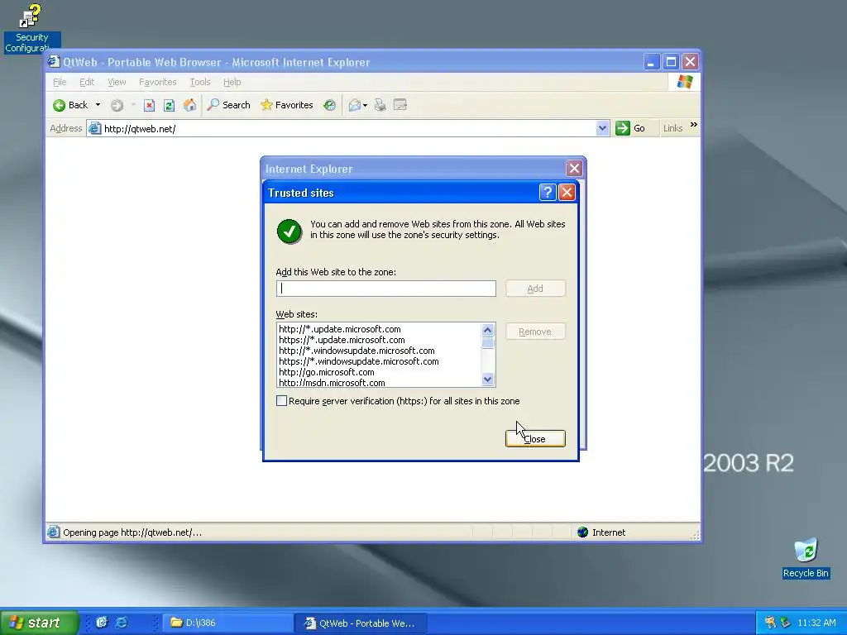Click the IE icon in the browser title bar

pyautogui.click(x=54, y=61)
